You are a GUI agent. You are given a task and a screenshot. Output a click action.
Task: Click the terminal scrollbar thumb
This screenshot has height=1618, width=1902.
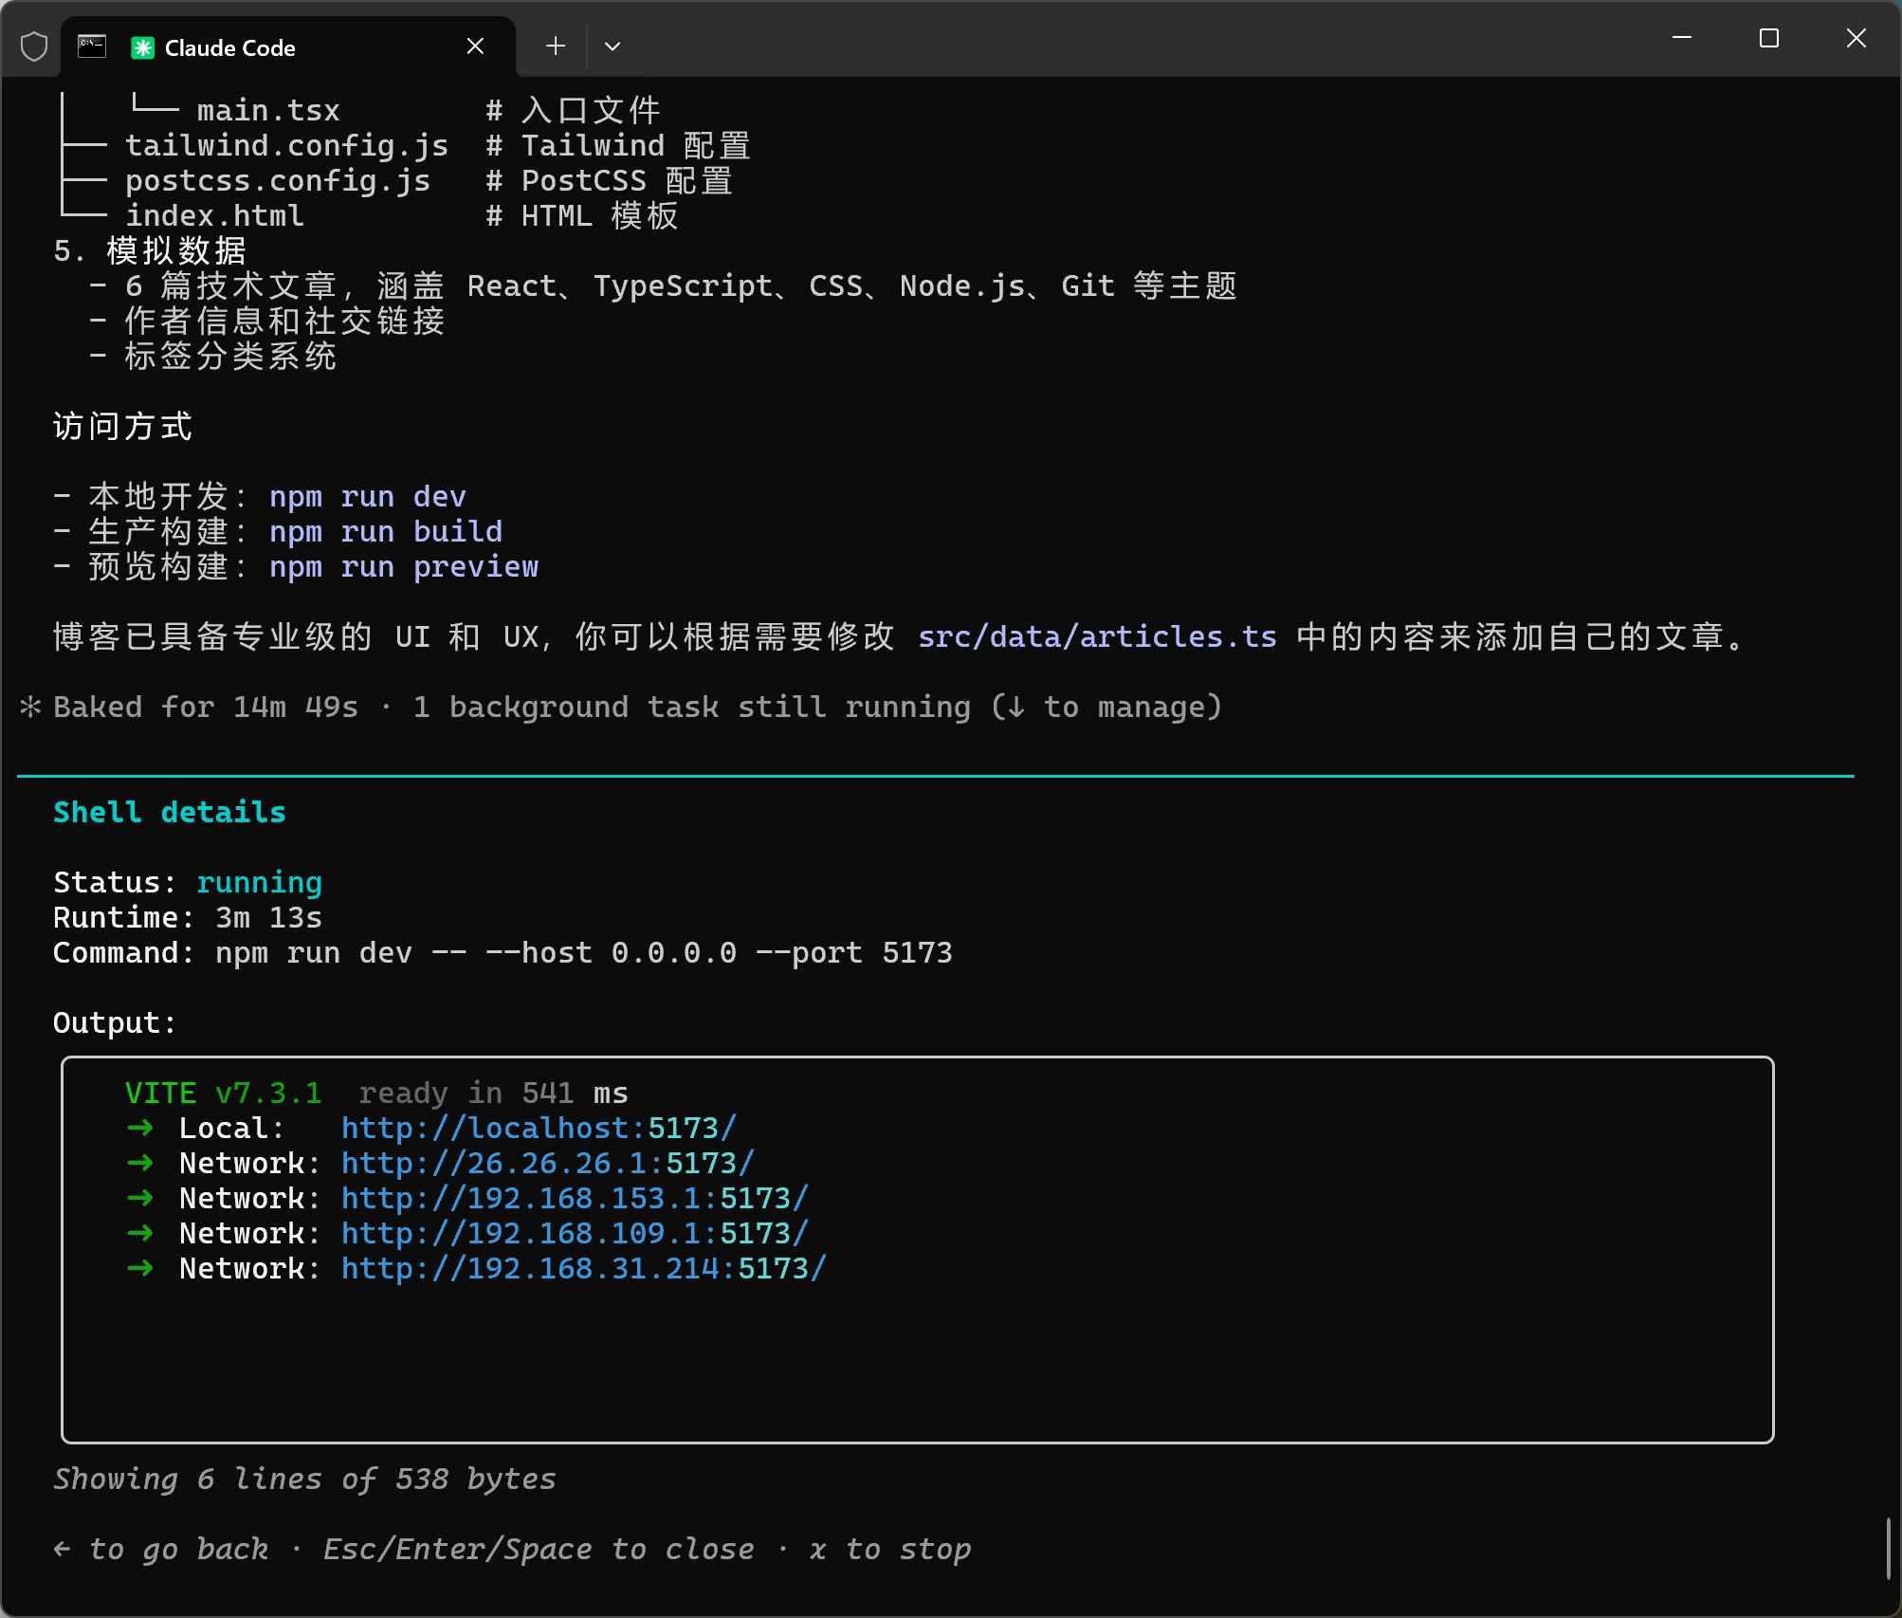tap(1888, 1548)
